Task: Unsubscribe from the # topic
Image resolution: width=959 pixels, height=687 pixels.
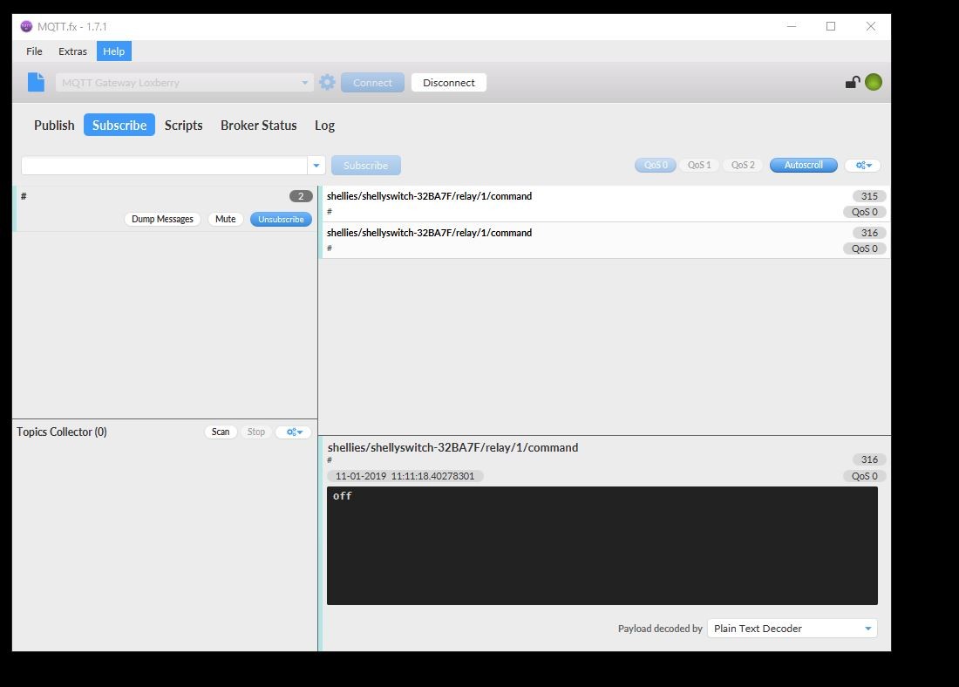Action: [281, 219]
